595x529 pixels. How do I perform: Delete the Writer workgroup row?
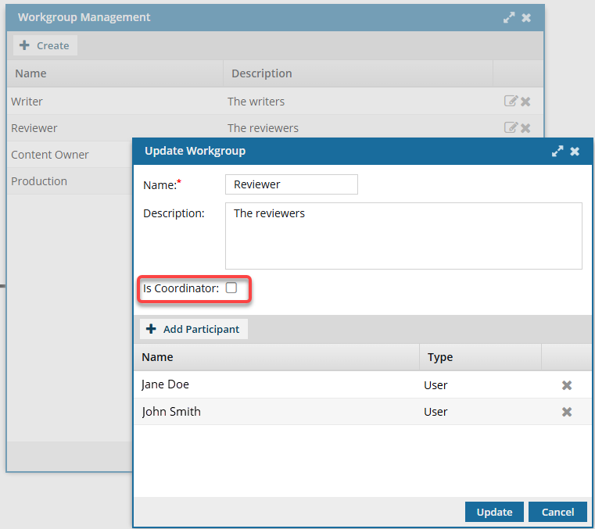point(525,101)
